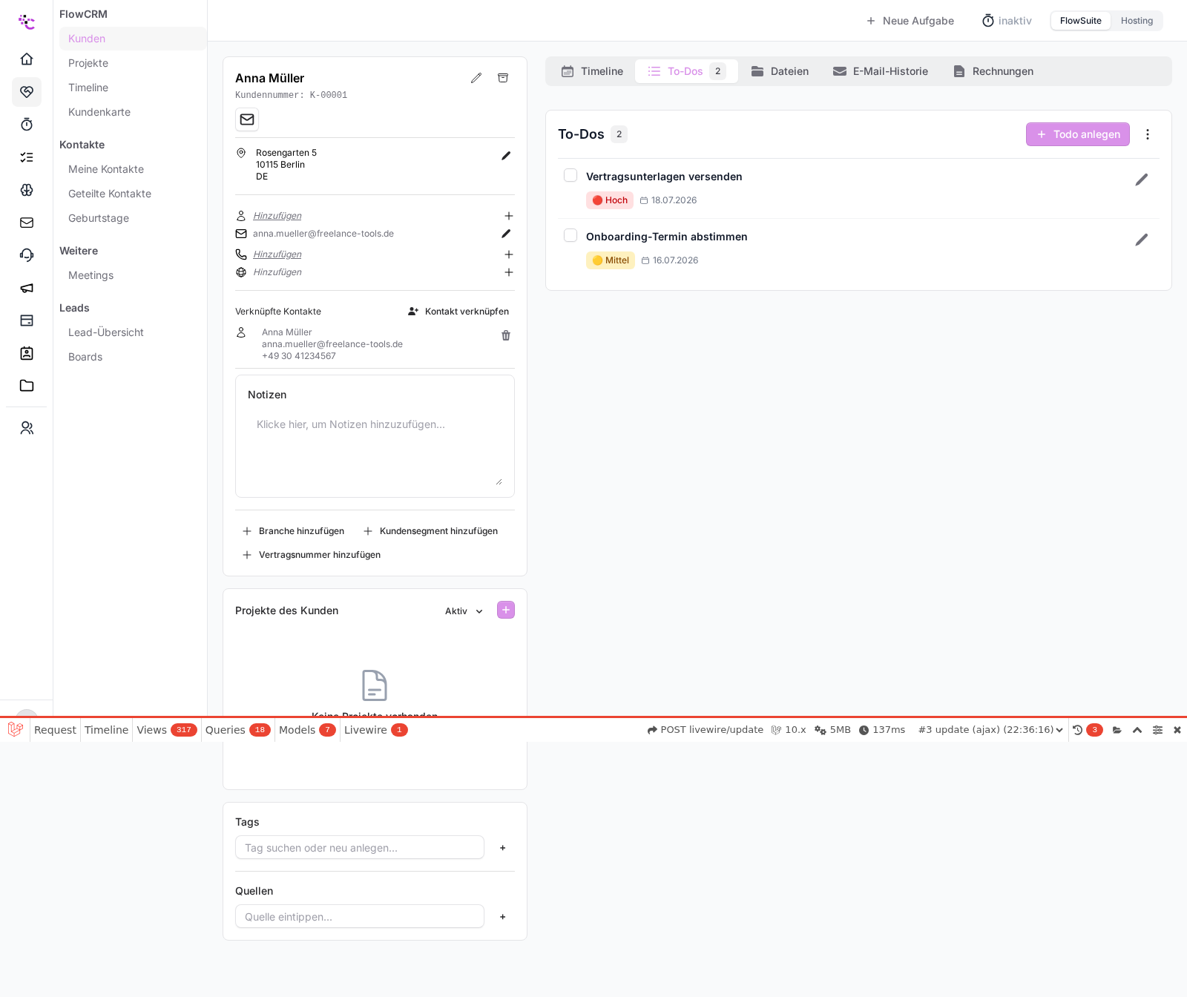Image resolution: width=1187 pixels, height=997 pixels.
Task: Open the Aktiv project filter dropdown
Action: 464,611
